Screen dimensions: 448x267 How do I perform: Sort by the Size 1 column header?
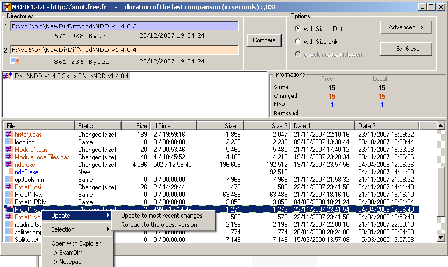pyautogui.click(x=220, y=125)
